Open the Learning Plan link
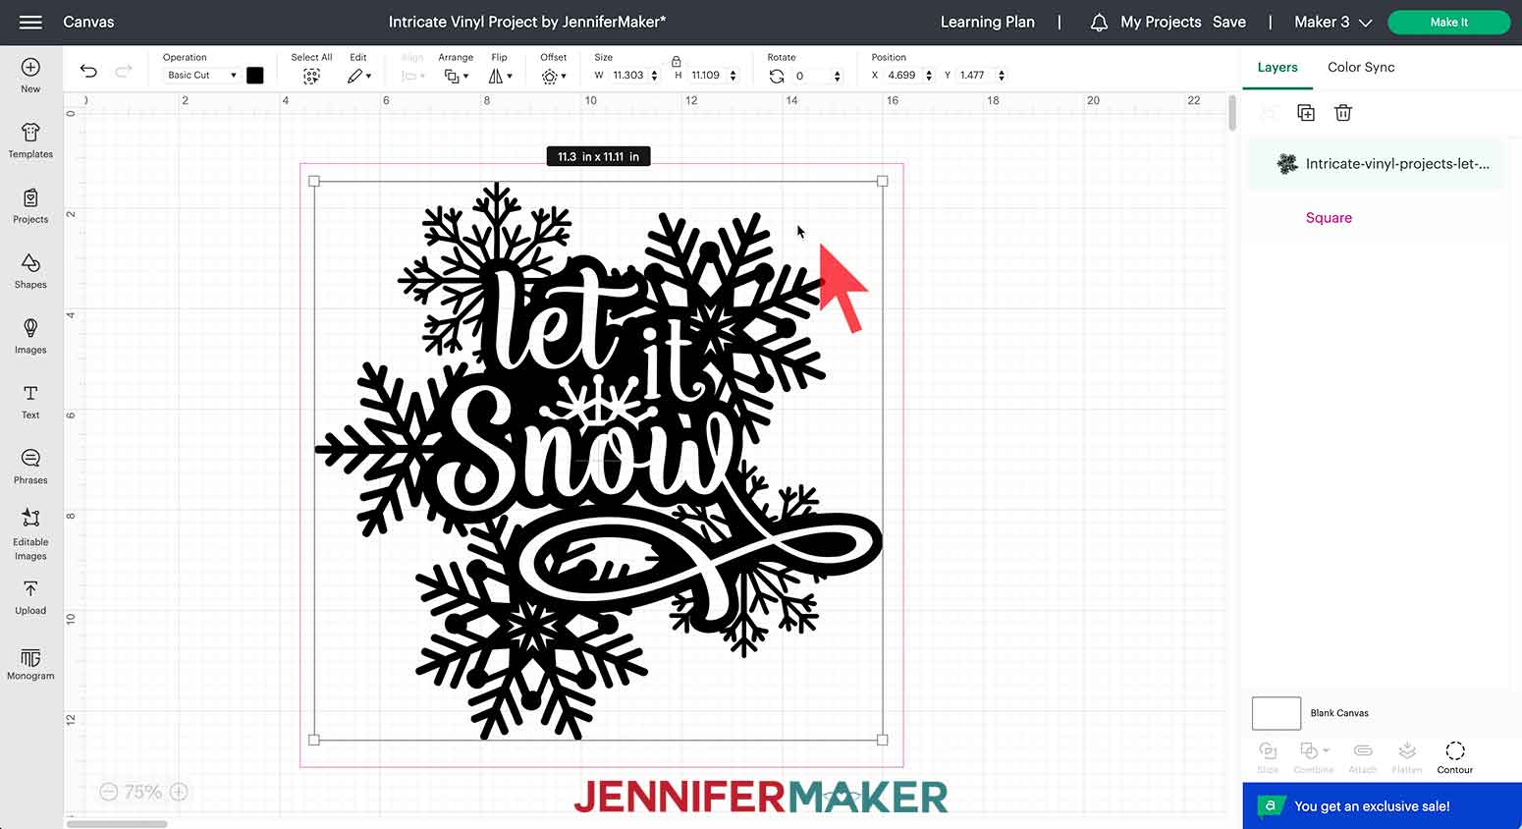Viewport: 1522px width, 829px height. coord(988,22)
